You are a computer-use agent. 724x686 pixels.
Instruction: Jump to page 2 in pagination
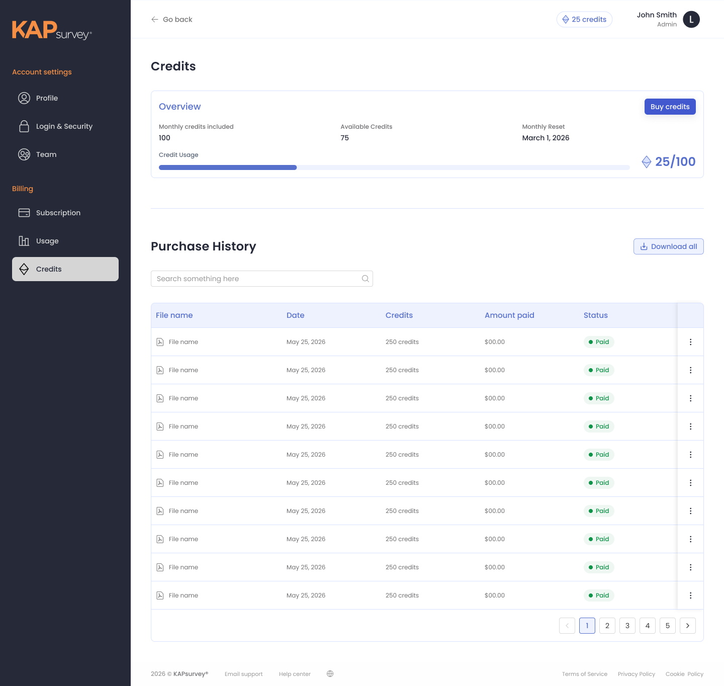tap(607, 626)
